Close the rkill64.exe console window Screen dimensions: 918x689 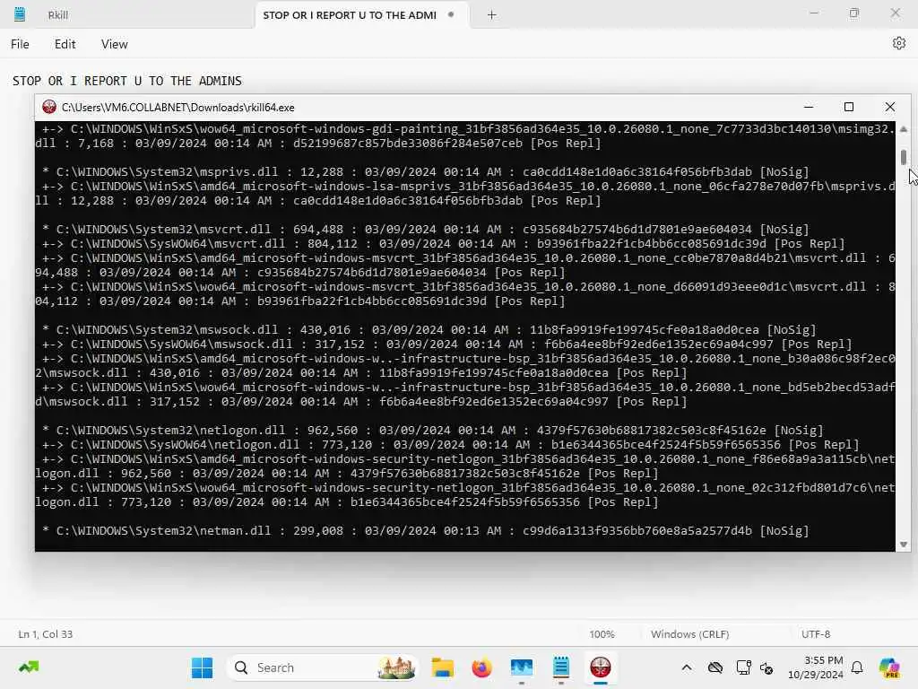[x=890, y=107]
